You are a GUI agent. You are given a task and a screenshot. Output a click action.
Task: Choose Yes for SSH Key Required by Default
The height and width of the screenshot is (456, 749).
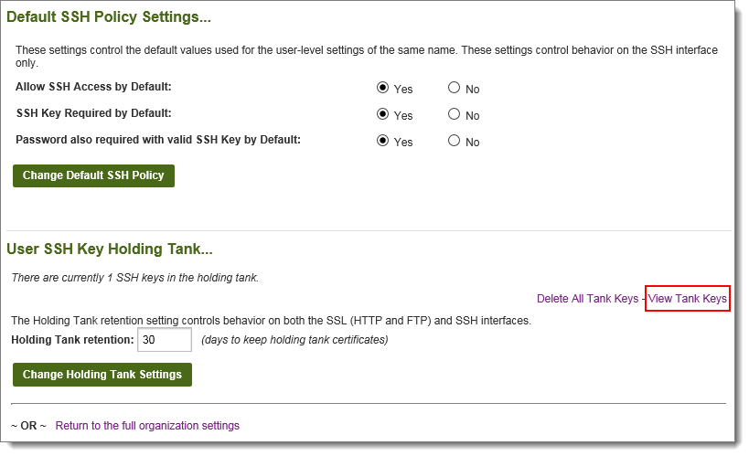383,115
